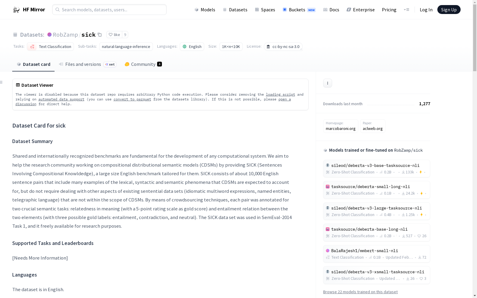
Task: Click the downloads count 1,277
Action: point(425,104)
